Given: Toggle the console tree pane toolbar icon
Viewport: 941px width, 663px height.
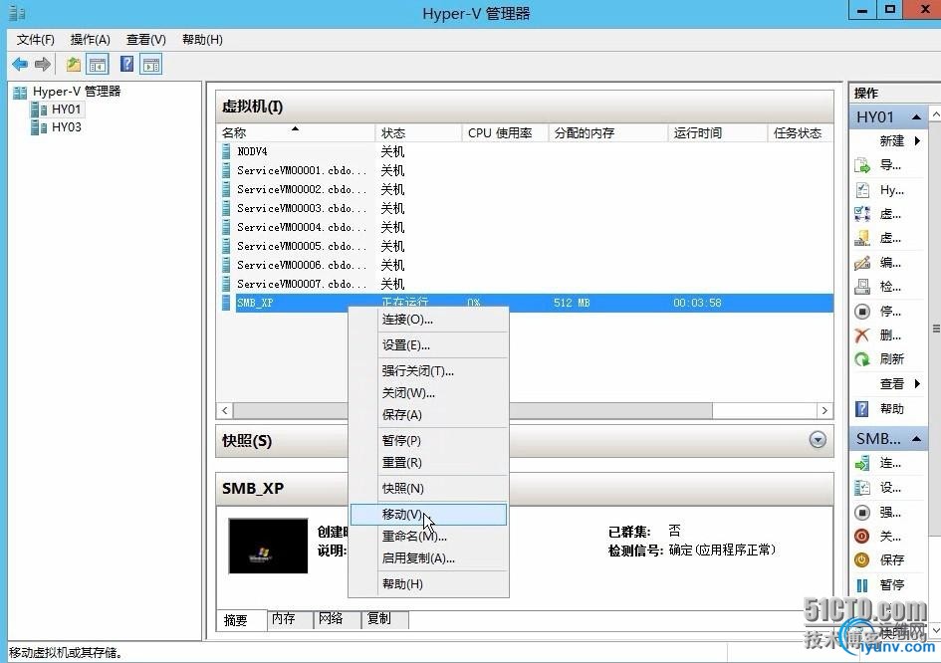Looking at the screenshot, I should (x=98, y=64).
